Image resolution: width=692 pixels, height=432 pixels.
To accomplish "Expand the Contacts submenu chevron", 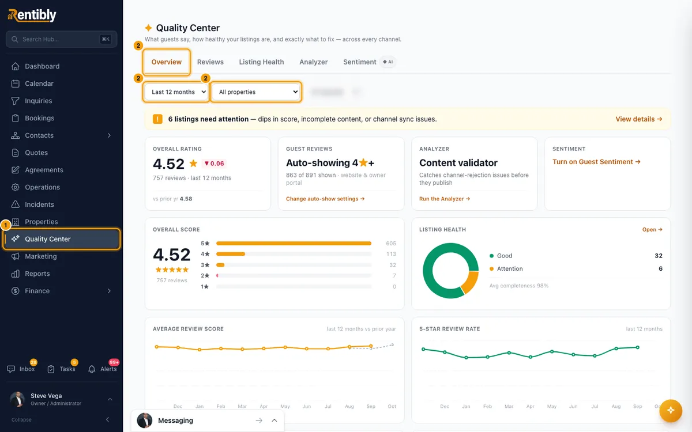I will pos(110,135).
